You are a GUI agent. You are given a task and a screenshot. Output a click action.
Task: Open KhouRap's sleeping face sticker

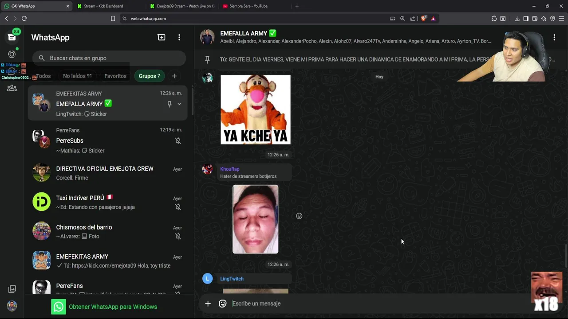(x=256, y=219)
